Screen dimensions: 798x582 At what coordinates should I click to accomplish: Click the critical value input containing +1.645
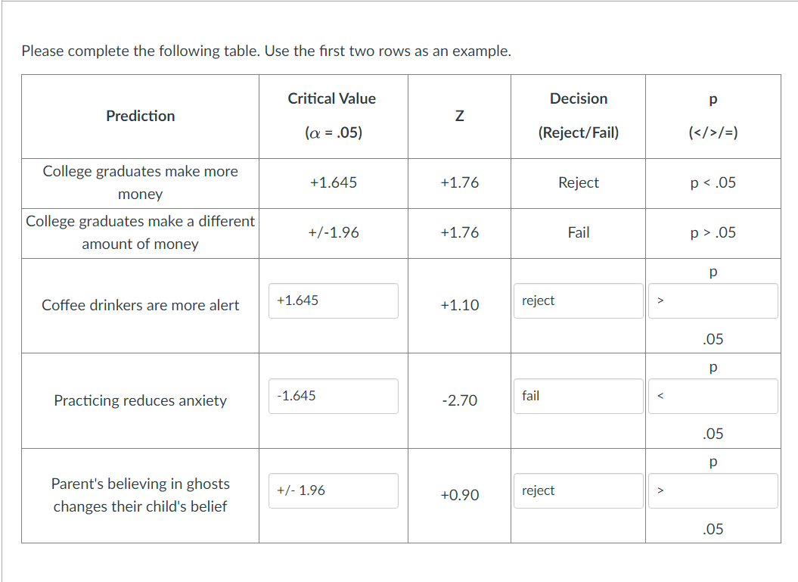click(x=334, y=300)
